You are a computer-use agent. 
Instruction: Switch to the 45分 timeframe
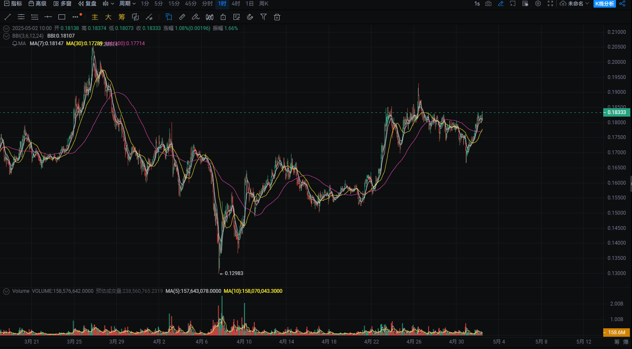click(x=191, y=3)
